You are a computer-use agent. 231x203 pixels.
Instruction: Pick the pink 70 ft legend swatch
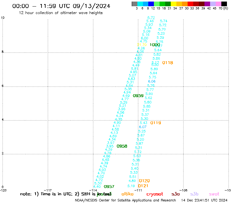click(219, 4)
